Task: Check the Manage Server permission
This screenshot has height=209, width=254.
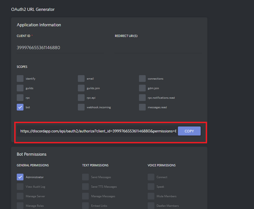Action: coord(20,196)
